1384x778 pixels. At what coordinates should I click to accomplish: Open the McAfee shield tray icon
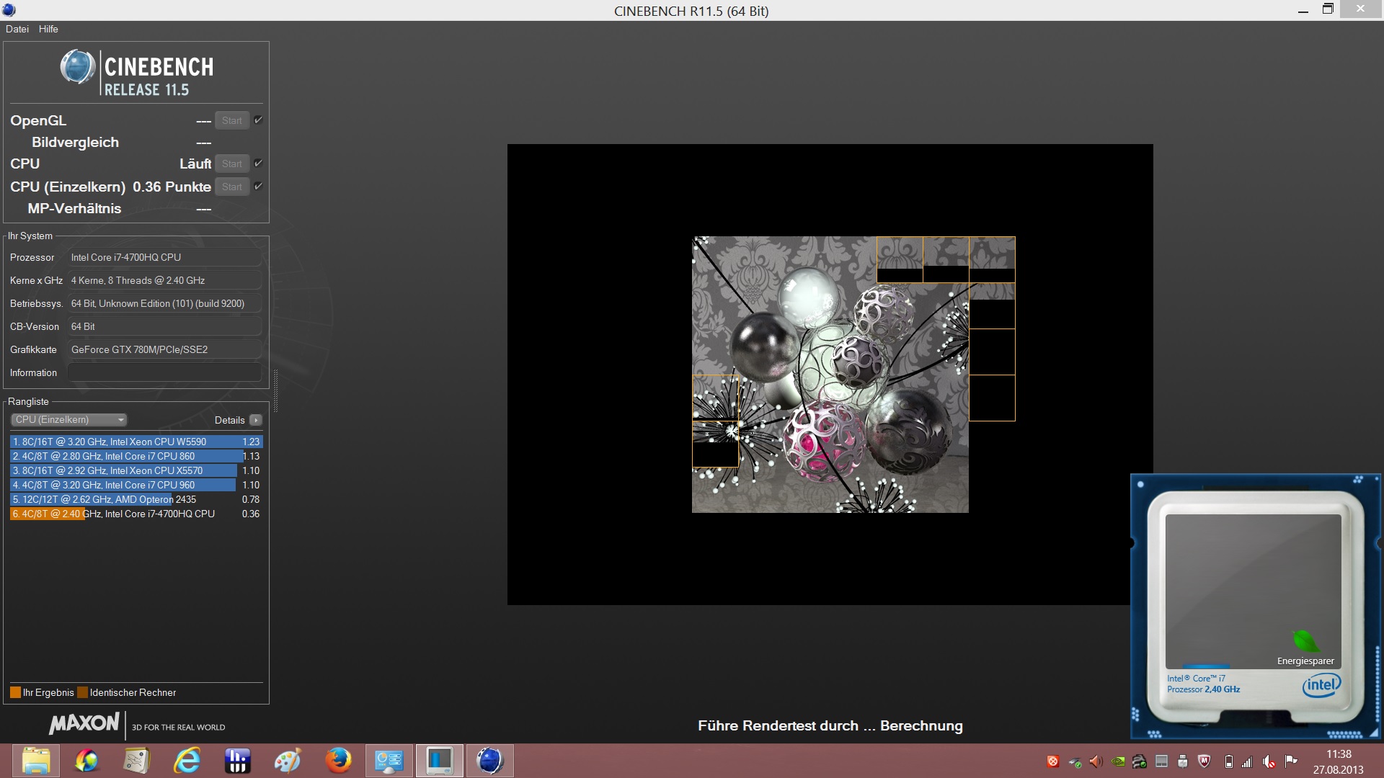tap(1205, 761)
